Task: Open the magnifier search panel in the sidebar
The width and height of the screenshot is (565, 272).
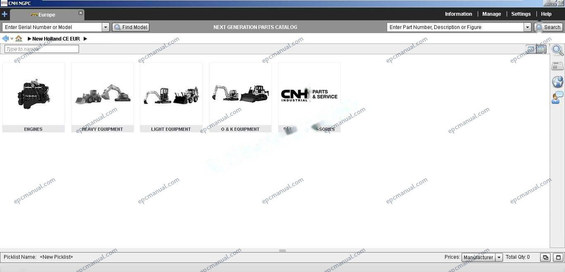Action: click(558, 51)
